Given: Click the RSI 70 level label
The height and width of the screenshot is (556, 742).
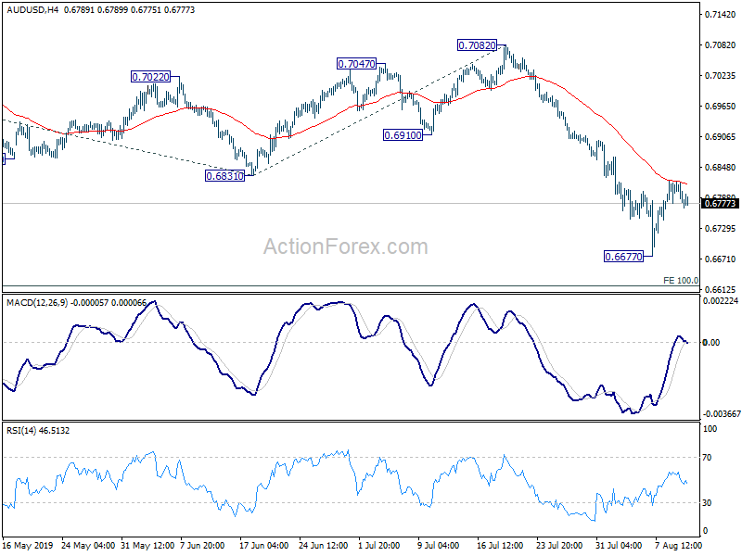Looking at the screenshot, I should (x=707, y=458).
